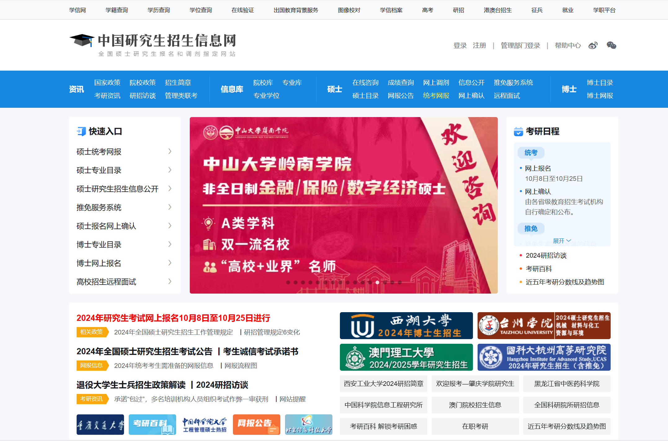This screenshot has height=441, width=668.
Task: Open the 北京信息科技大学 image tile
Action: click(309, 424)
